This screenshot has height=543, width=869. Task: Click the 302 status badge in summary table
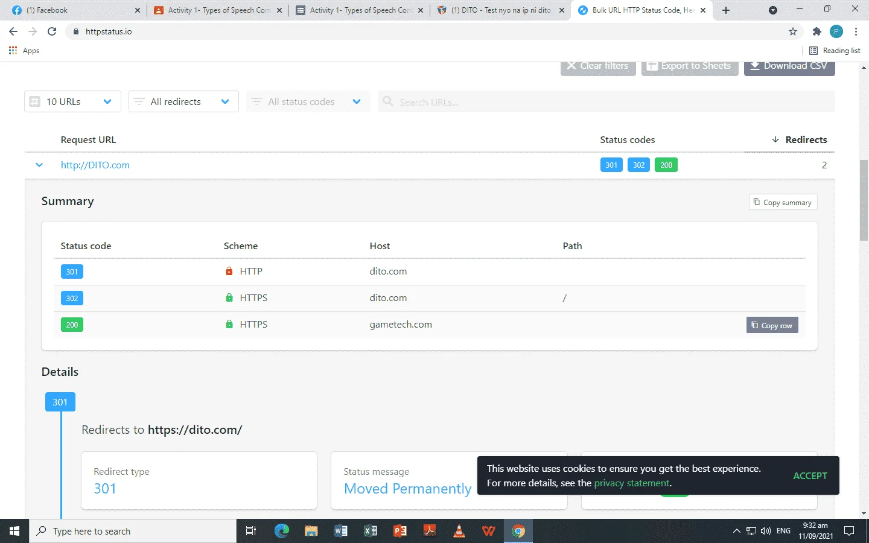click(72, 298)
